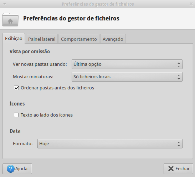Switch to the Painel lateral tab

42,39
